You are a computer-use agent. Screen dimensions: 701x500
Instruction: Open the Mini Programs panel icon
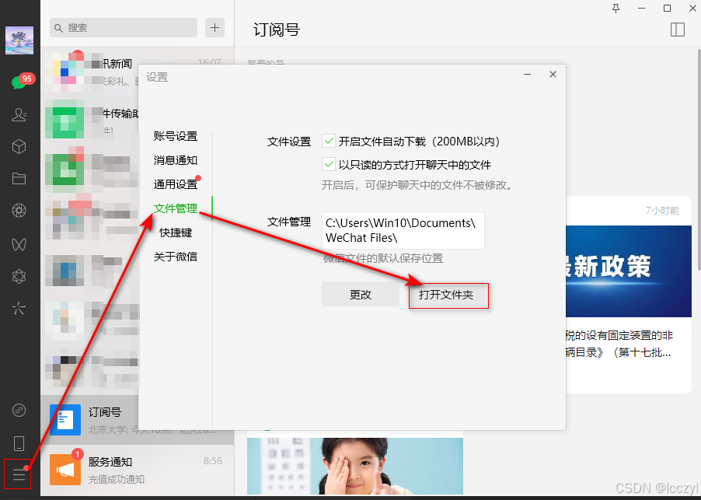(19, 410)
